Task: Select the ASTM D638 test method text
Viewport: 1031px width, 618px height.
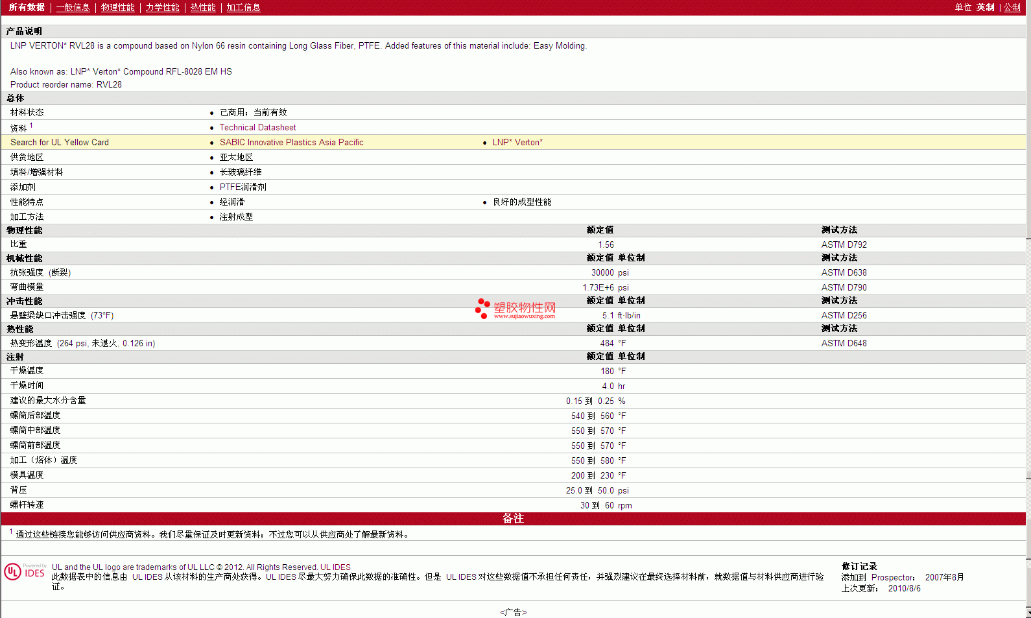Action: coord(844,273)
